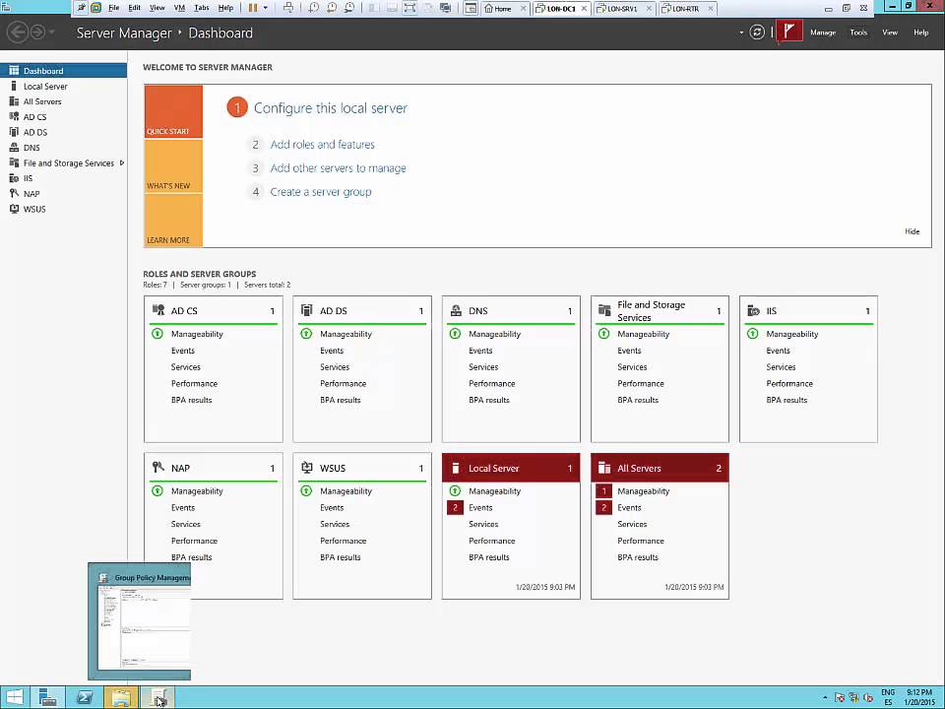Click the Local Server sidebar icon

(x=14, y=86)
